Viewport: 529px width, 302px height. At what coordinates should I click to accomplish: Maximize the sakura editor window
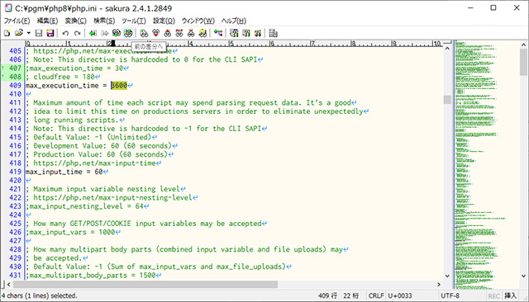coord(493,7)
